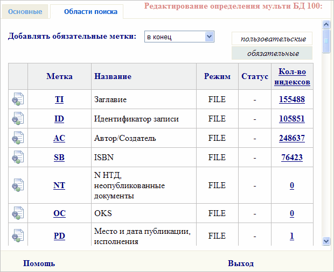Click the N НТД неопубликованные документы cell
This screenshot has width=334, height=272.
[x=144, y=185]
